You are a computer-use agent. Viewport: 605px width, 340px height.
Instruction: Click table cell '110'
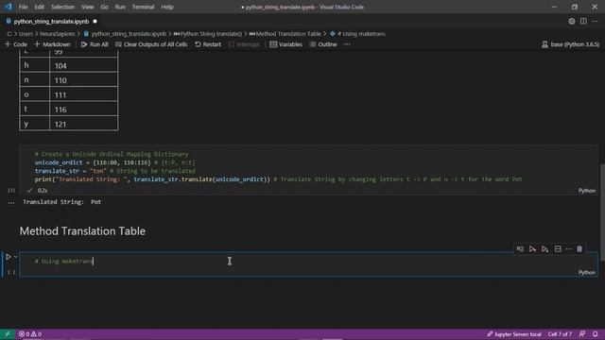60,80
